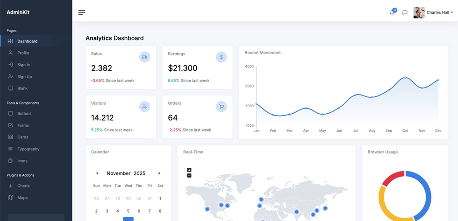Screen dimensions: 458x221
Task: Click the Visitors value 14.212
Action: 102,118
